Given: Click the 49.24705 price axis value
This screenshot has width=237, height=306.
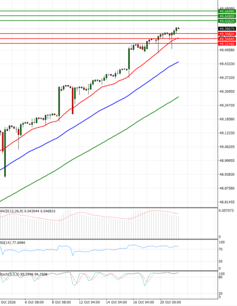Looking at the screenshot, I should [227, 105].
